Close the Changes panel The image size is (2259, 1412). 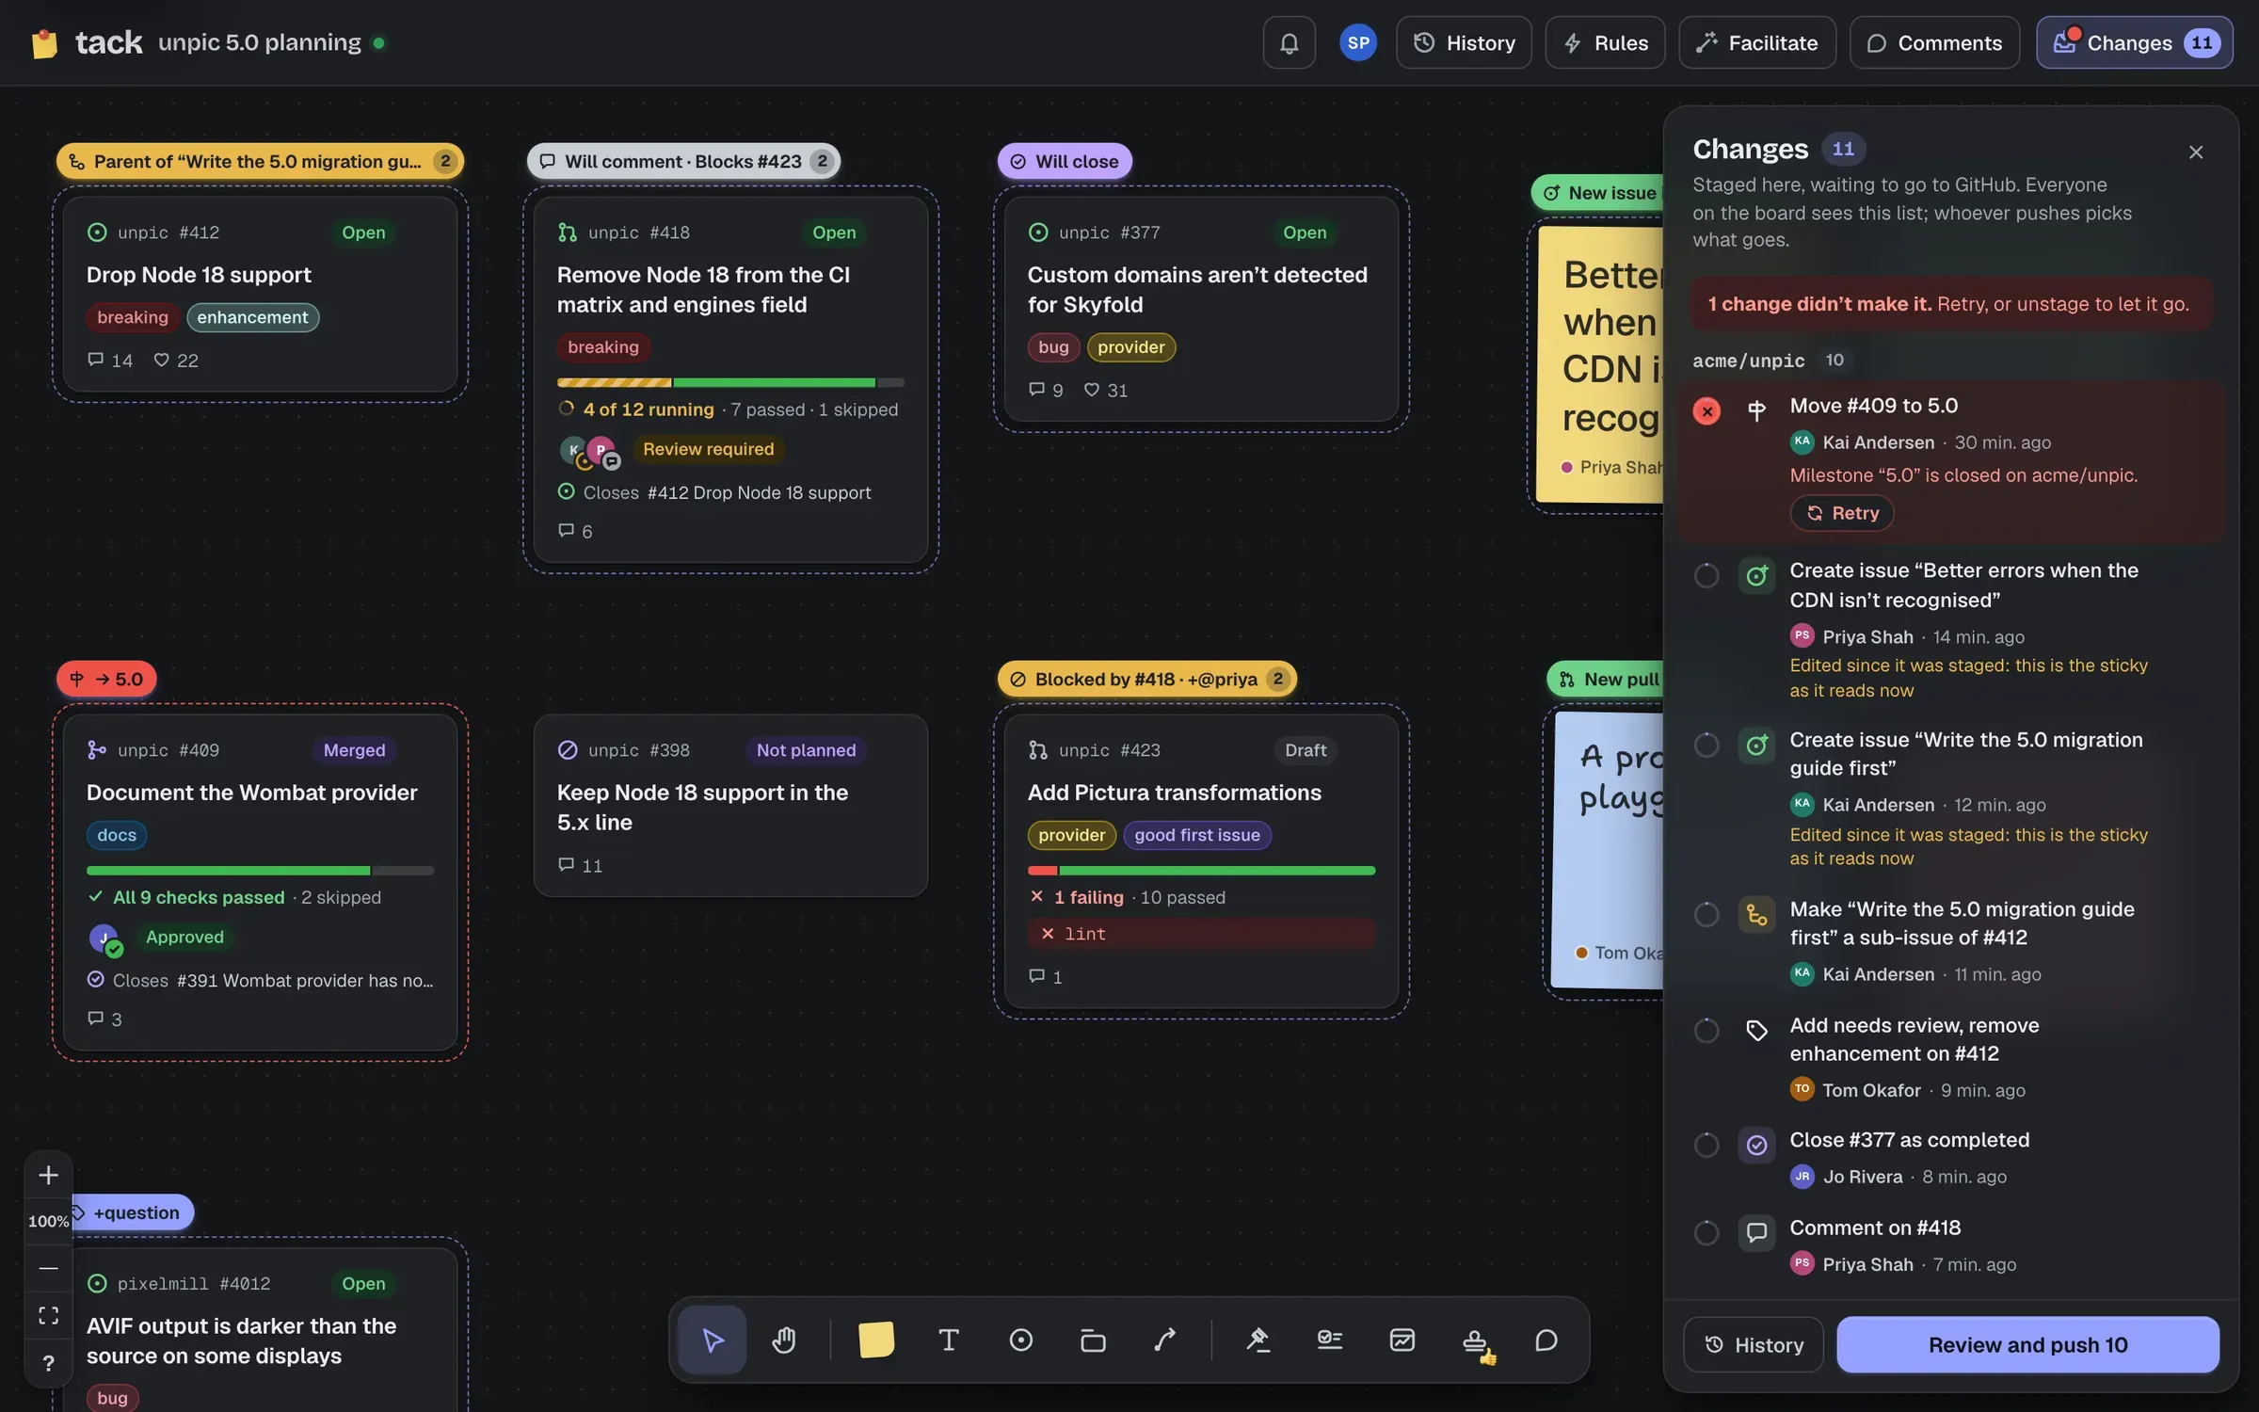tap(2195, 152)
